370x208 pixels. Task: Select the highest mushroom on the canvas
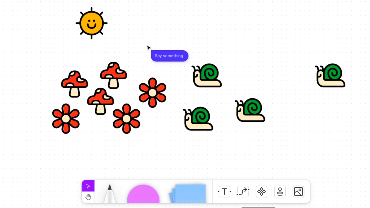click(113, 75)
